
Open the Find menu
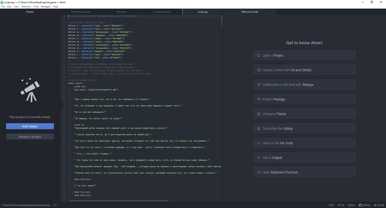pos(36,7)
